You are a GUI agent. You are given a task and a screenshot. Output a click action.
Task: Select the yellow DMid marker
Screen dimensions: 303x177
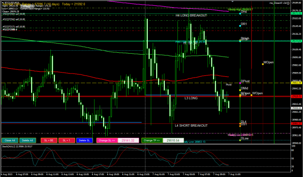pos(240,90)
